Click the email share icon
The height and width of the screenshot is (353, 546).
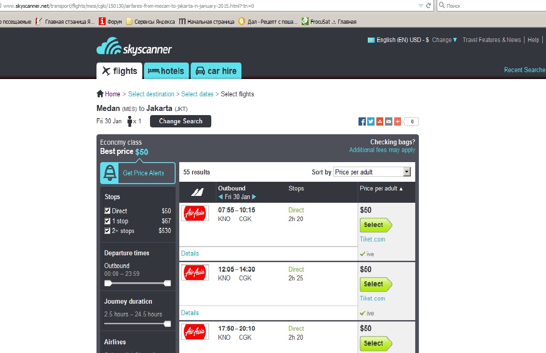(389, 121)
